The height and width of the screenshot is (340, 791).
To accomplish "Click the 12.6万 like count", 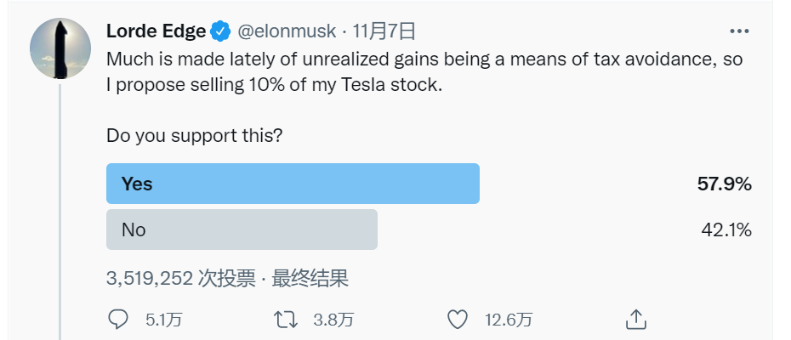I will pyautogui.click(x=509, y=320).
